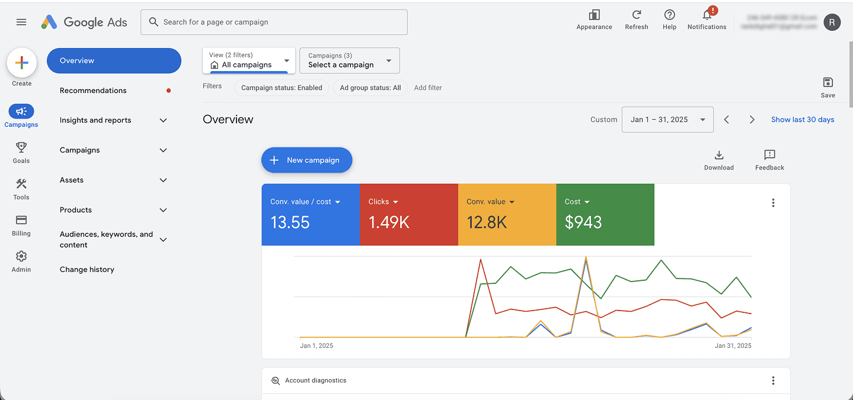Viewport: 853px width, 400px height.
Task: Click the Jan 1, 2025 axis label
Action: coord(317,345)
